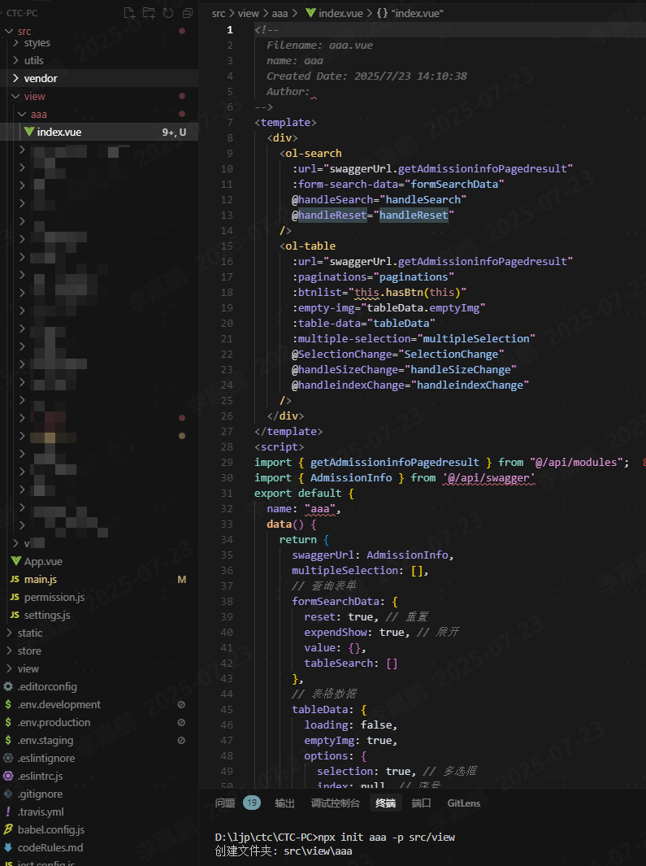The image size is (646, 866).
Task: Click the 'aaa' breadcrumb segment
Action: [x=280, y=14]
